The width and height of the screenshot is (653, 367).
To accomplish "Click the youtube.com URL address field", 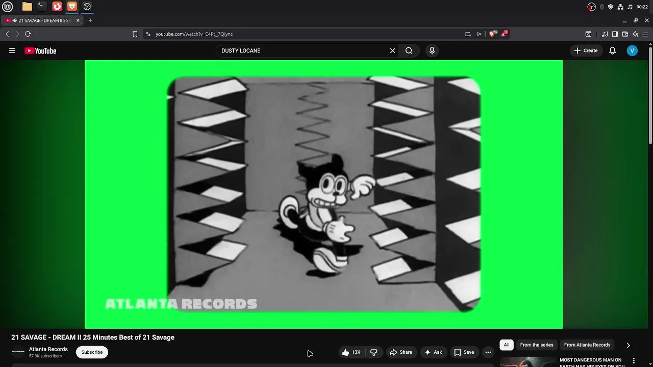I will tap(194, 34).
